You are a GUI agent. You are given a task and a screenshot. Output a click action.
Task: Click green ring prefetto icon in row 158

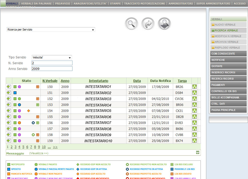(33, 135)
